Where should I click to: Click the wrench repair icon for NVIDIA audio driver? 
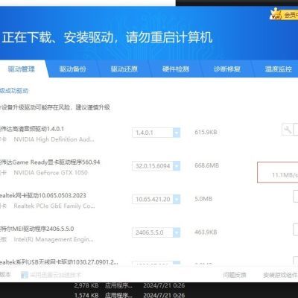point(288,130)
